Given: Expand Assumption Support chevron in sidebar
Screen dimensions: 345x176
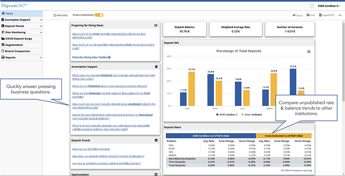Looking at the screenshot, I should click(41, 20).
